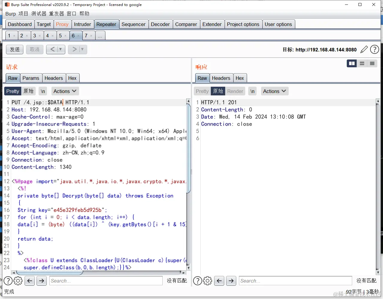
Task: Open Repeater help question mark icon
Action: (375, 49)
